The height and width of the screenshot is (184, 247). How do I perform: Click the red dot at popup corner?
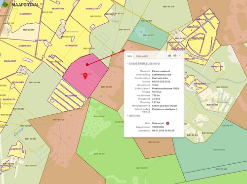point(123,50)
